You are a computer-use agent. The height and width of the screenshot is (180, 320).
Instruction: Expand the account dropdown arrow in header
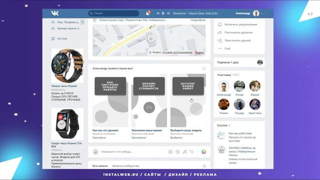[x=262, y=13]
